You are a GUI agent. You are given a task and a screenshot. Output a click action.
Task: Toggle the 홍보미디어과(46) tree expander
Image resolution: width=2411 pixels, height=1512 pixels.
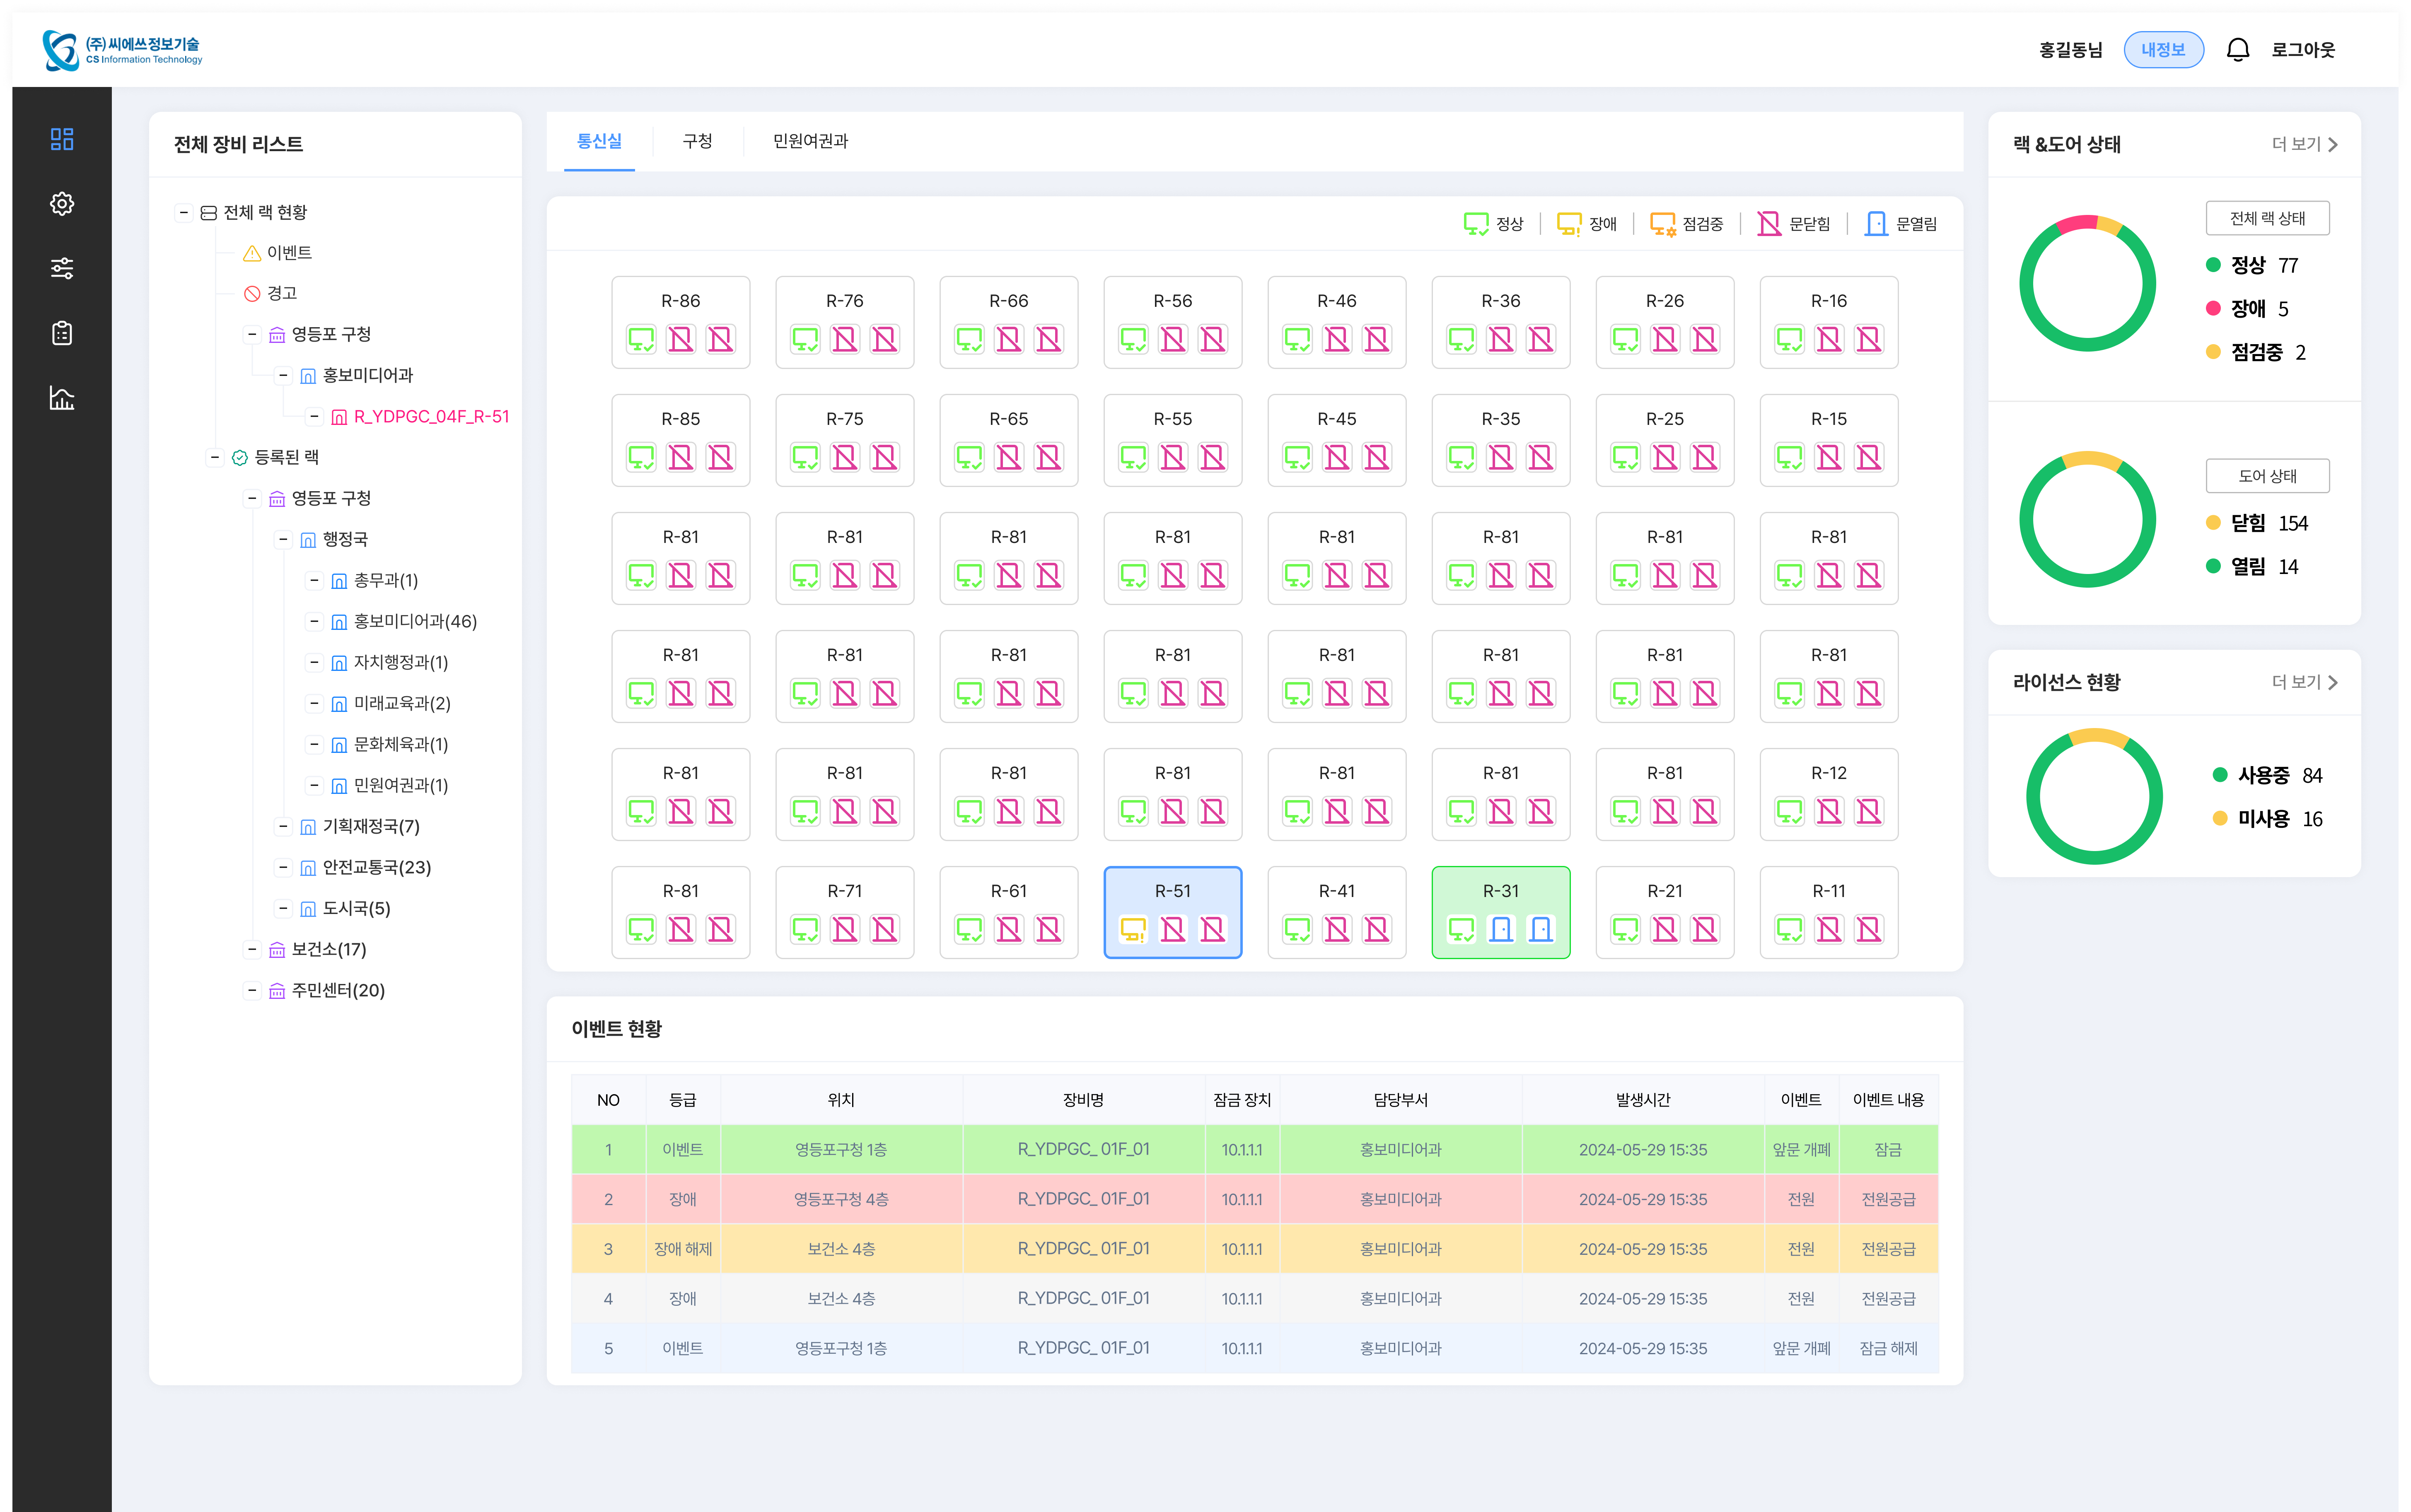(x=314, y=621)
